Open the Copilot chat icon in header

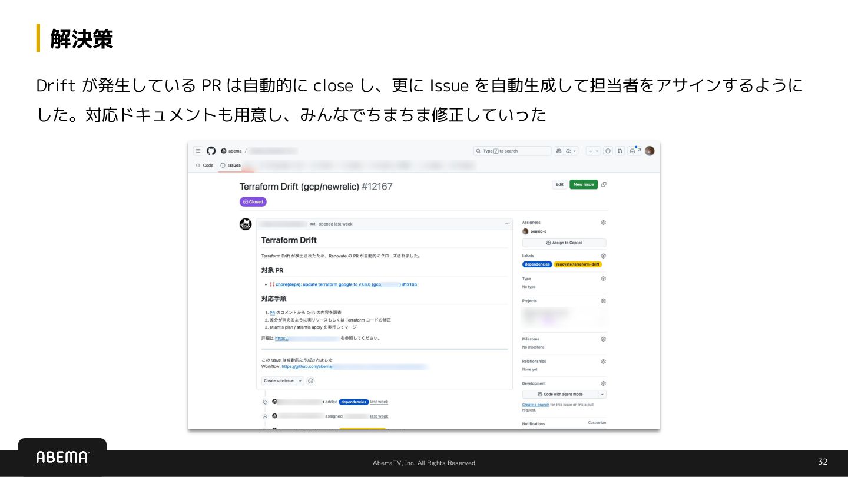point(558,151)
